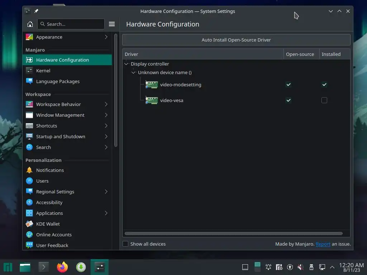Go to the System Settings home icon
367x275 pixels.
[30, 24]
